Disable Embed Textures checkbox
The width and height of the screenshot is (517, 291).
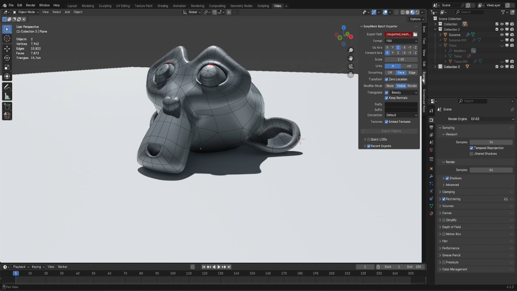coord(386,122)
